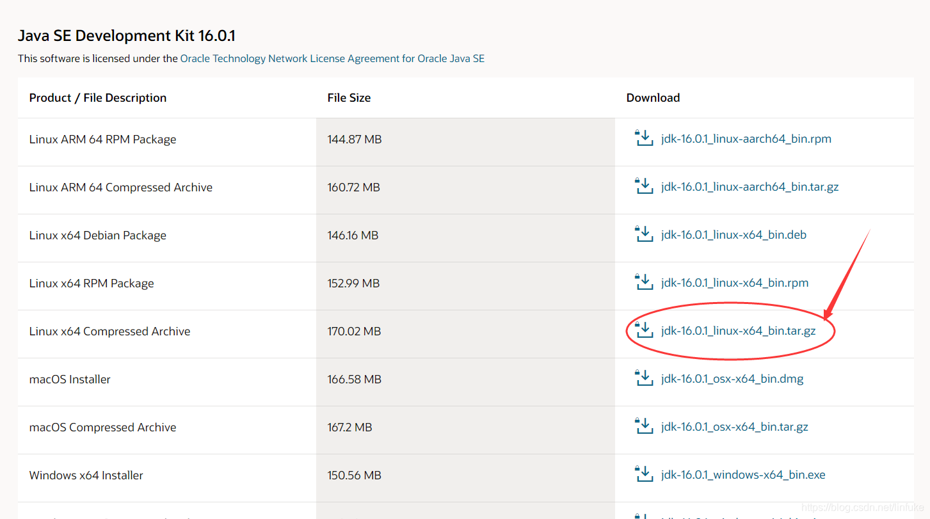
Task: Click download icon for linux-x64 deb
Action: pyautogui.click(x=644, y=234)
